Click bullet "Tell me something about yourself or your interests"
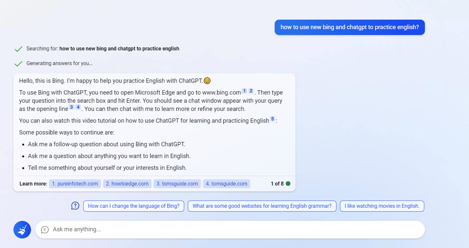This screenshot has height=248, width=469. [x=107, y=168]
